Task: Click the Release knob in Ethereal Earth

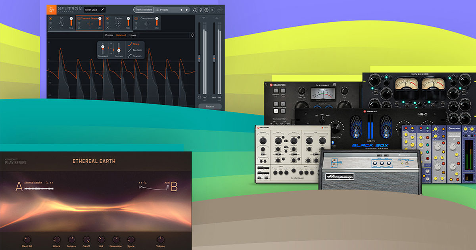Action: [x=71, y=240]
